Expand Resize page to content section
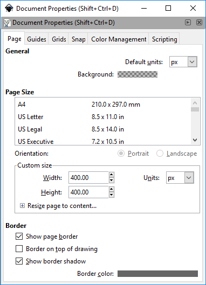This screenshot has height=285, width=206. [22, 206]
